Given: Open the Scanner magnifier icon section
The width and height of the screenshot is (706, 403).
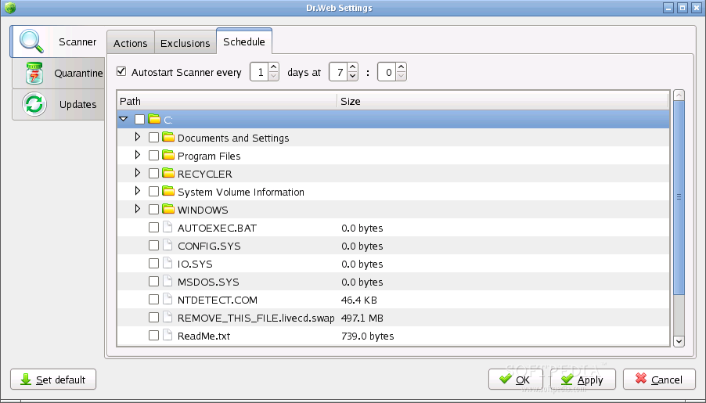Looking at the screenshot, I should [x=31, y=41].
